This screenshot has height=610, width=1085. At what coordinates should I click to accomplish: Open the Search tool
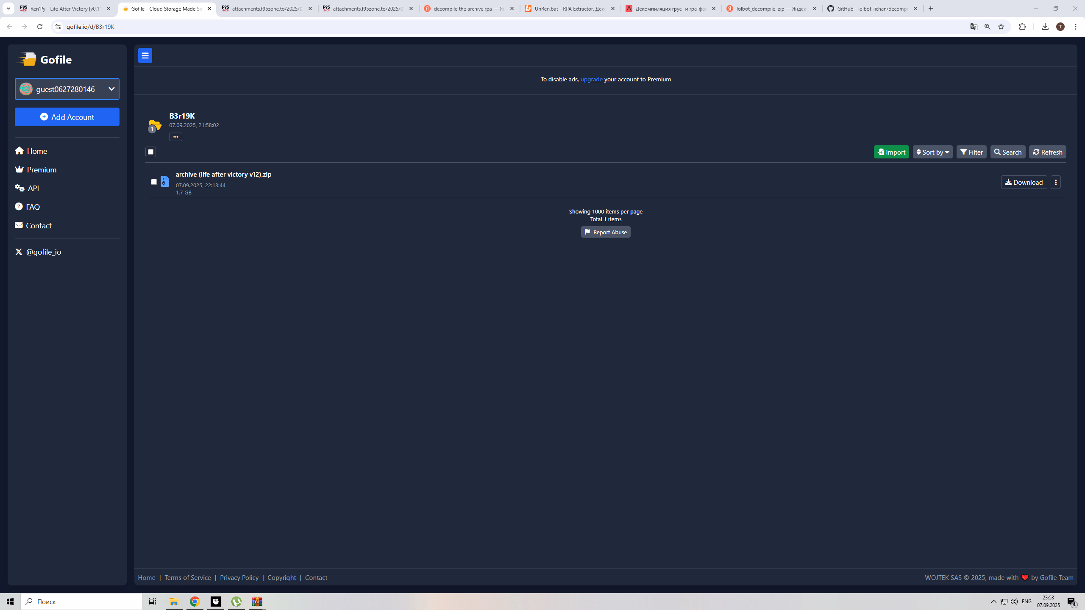point(1008,152)
